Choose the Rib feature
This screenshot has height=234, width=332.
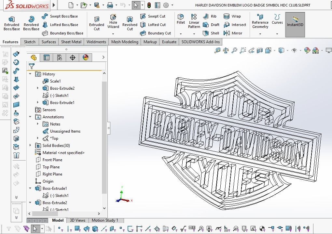210,16
